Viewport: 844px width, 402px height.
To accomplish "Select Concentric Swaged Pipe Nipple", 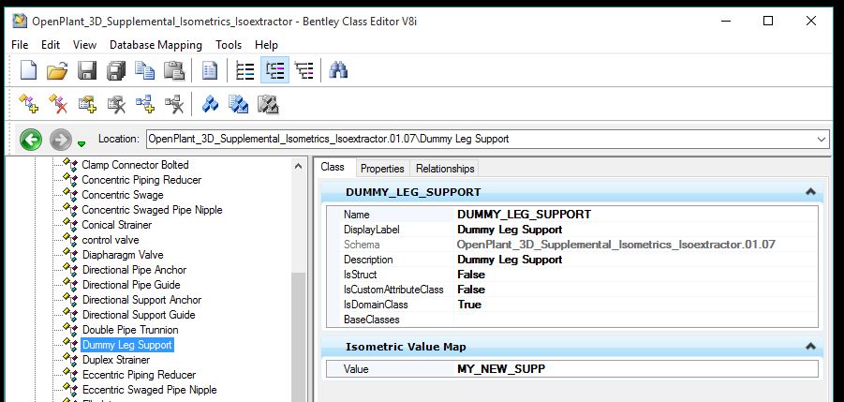I will pos(152,210).
